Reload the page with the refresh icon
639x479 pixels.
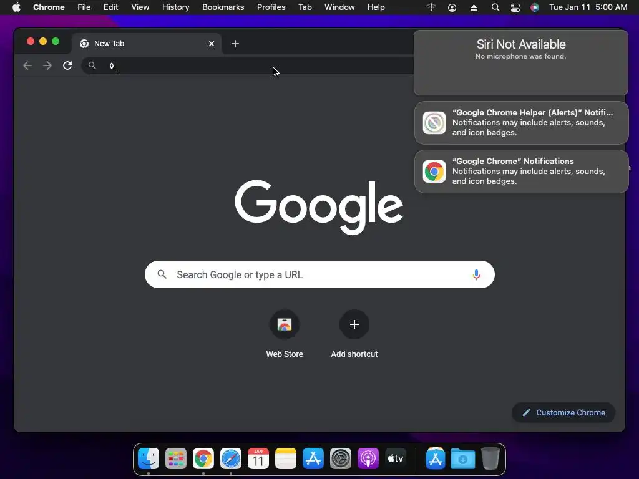tap(67, 65)
